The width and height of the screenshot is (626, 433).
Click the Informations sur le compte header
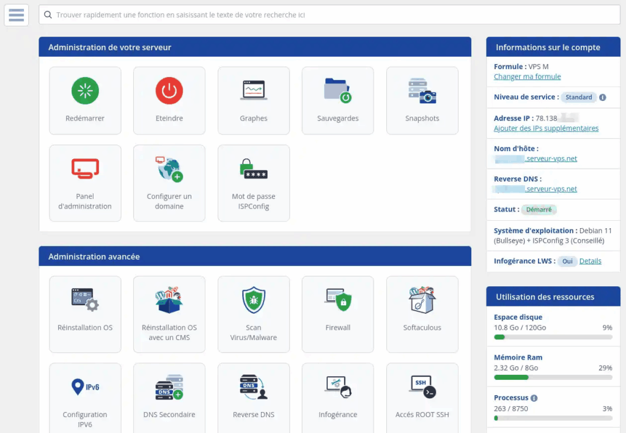553,47
